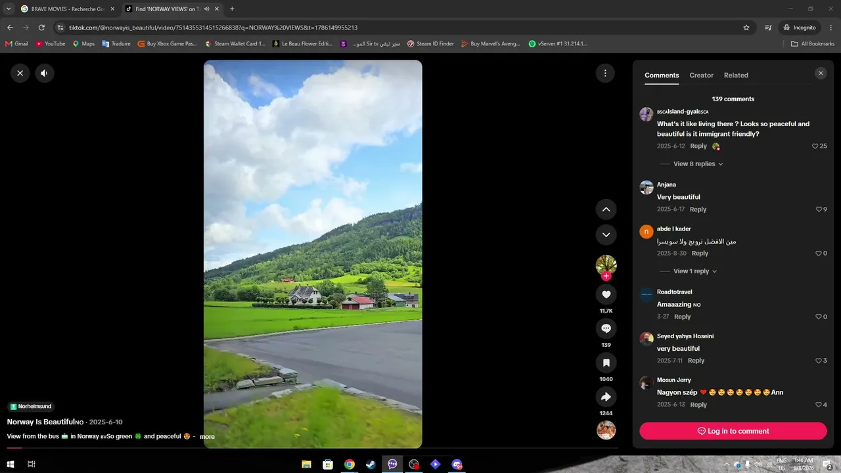841x473 pixels.
Task: Switch to the Comments tab
Action: click(662, 75)
